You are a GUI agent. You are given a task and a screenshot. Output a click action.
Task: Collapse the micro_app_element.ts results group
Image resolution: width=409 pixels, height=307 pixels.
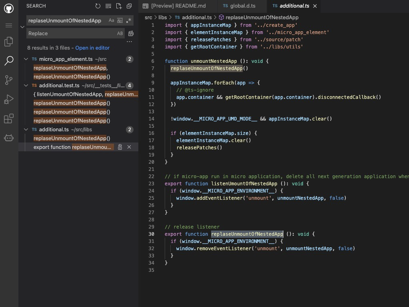click(x=26, y=59)
